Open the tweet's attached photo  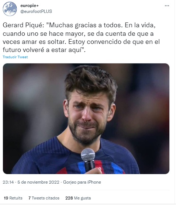(x=86, y=119)
